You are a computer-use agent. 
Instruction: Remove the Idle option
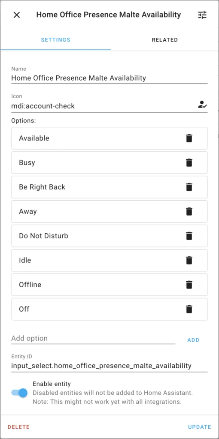[189, 260]
